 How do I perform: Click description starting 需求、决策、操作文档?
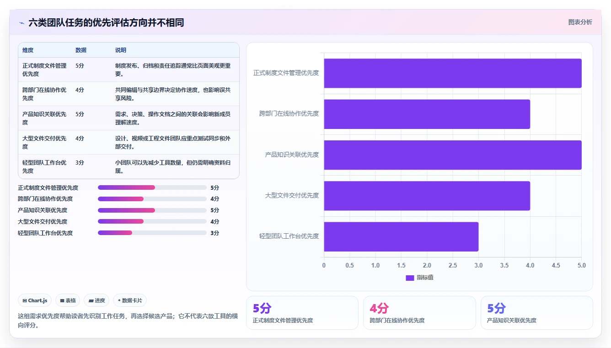pos(173,118)
